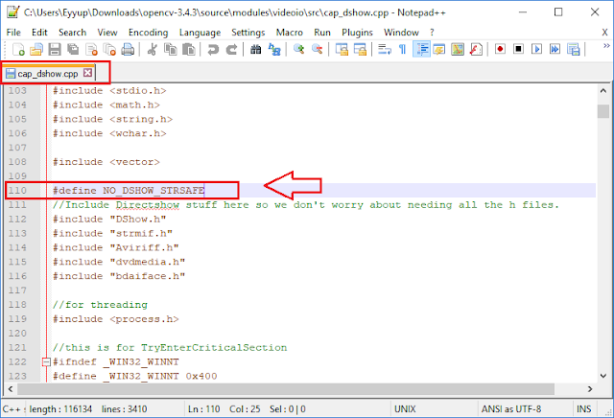Click line number 118 in margin
Image resolution: width=614 pixels, height=418 pixels.
pos(17,305)
